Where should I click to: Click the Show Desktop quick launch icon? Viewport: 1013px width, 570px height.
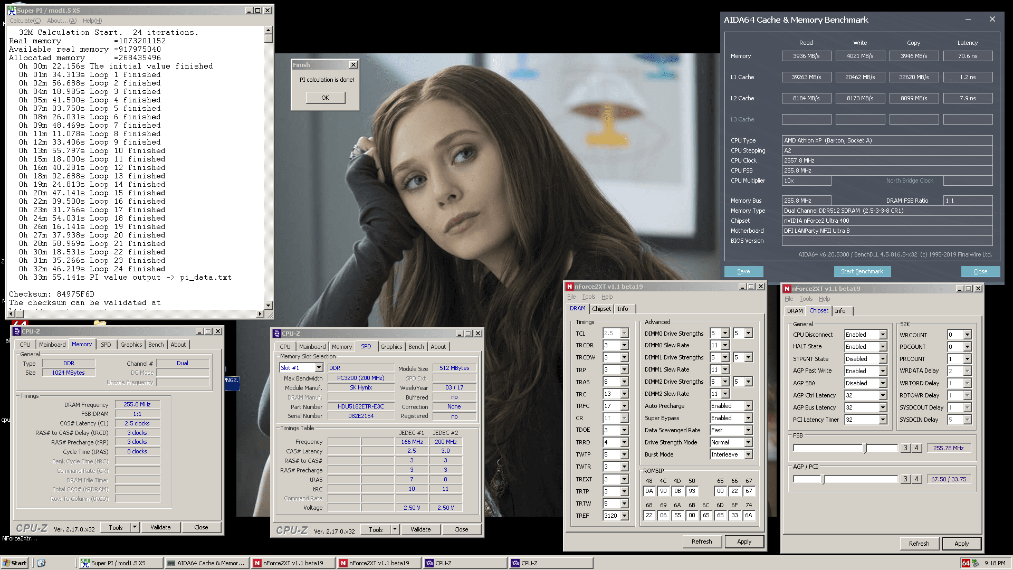pyautogui.click(x=42, y=563)
